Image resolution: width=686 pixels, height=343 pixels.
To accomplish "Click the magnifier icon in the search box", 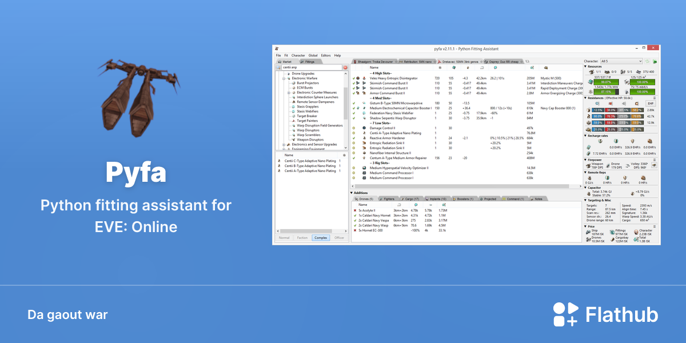I will coord(279,67).
